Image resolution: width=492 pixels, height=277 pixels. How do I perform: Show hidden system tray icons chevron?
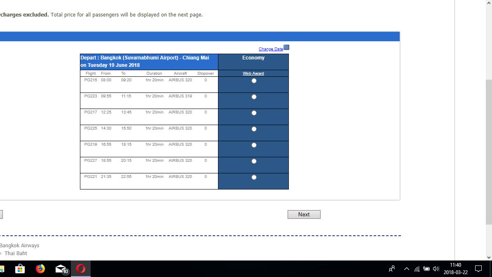407,269
